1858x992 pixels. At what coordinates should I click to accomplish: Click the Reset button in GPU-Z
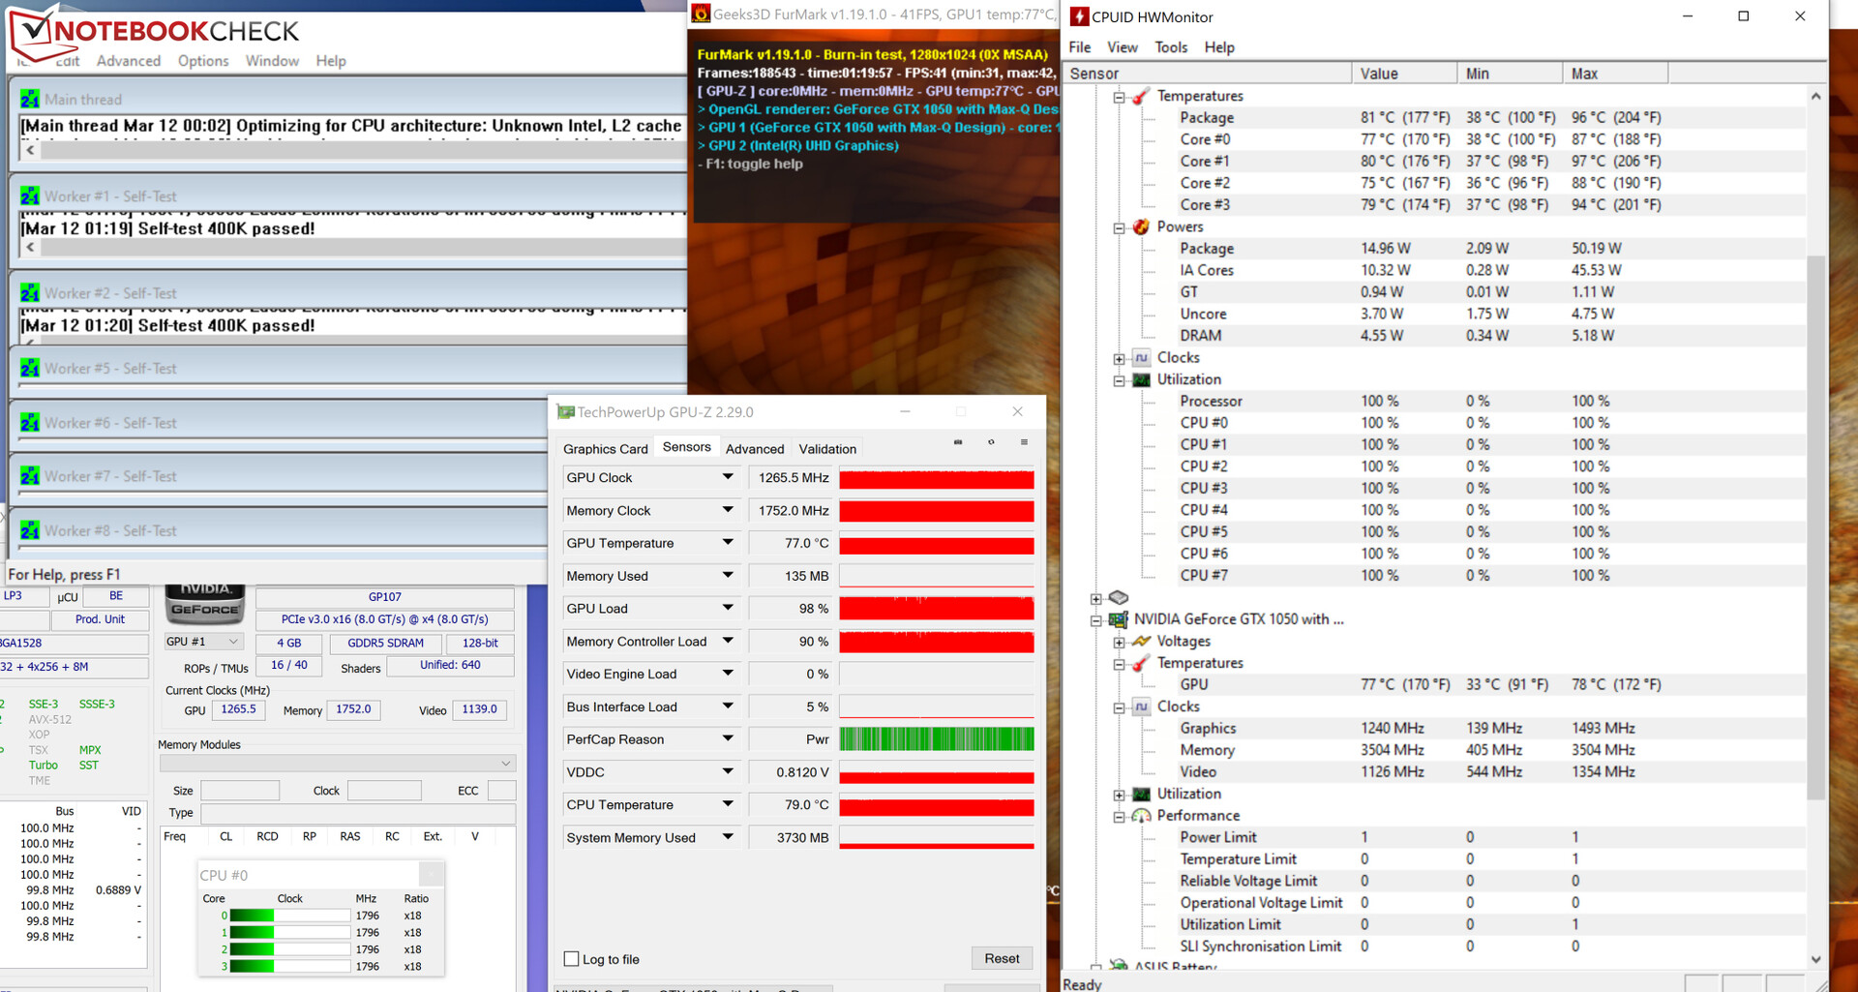point(1002,958)
